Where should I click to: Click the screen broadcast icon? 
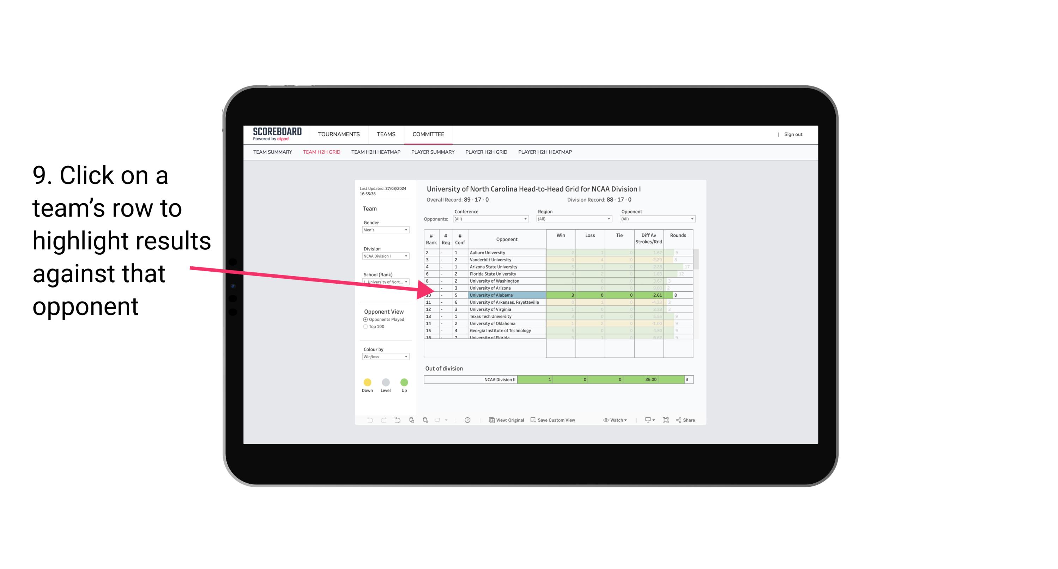click(645, 420)
